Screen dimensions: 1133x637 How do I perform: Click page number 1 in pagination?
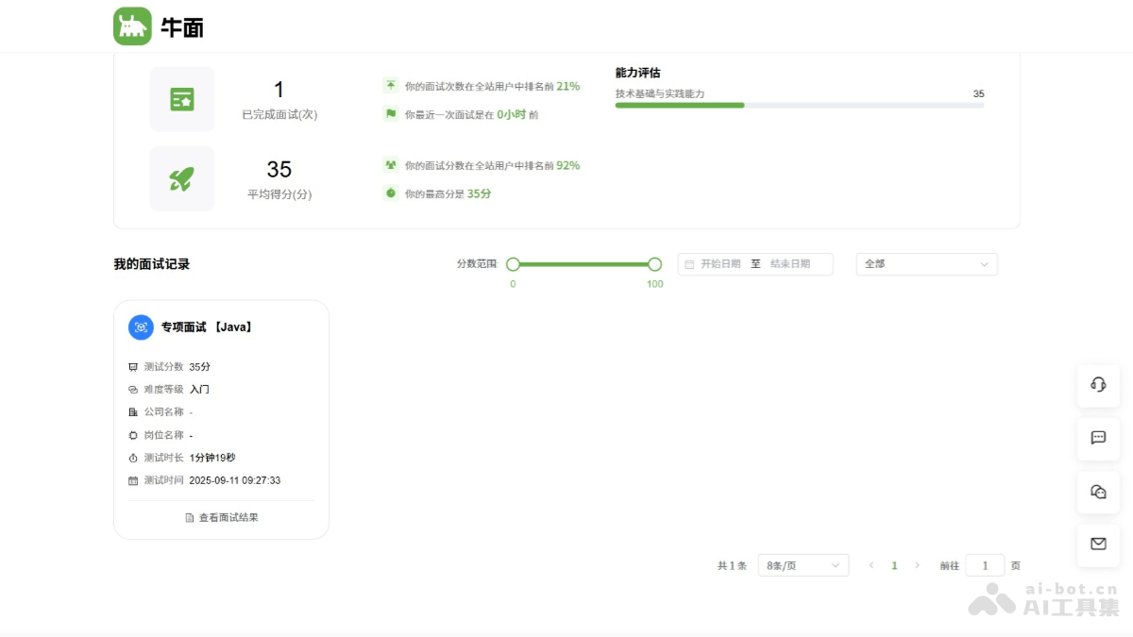(894, 564)
